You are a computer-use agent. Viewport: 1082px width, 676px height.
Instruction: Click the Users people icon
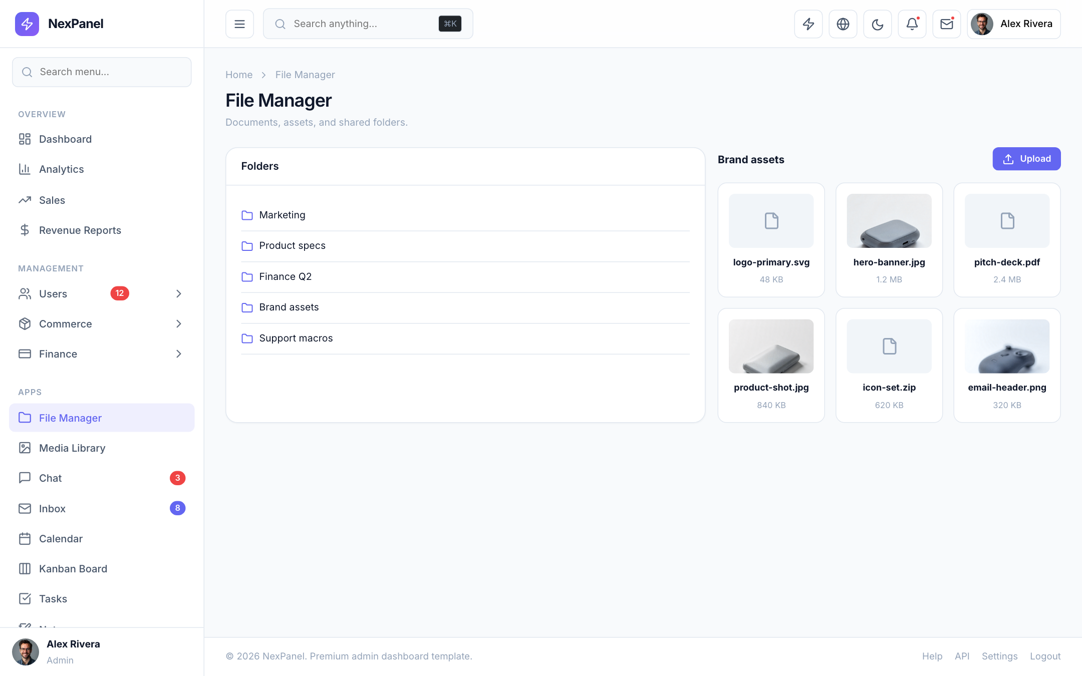[x=25, y=293]
